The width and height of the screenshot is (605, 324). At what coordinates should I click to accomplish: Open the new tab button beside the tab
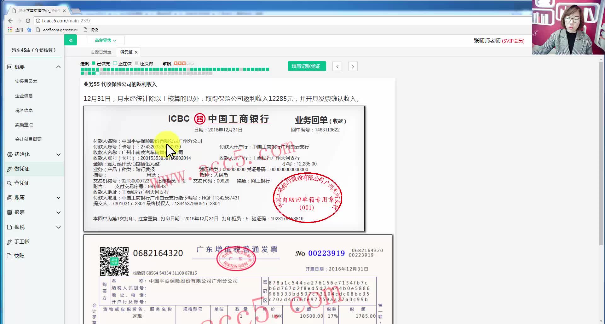click(76, 11)
